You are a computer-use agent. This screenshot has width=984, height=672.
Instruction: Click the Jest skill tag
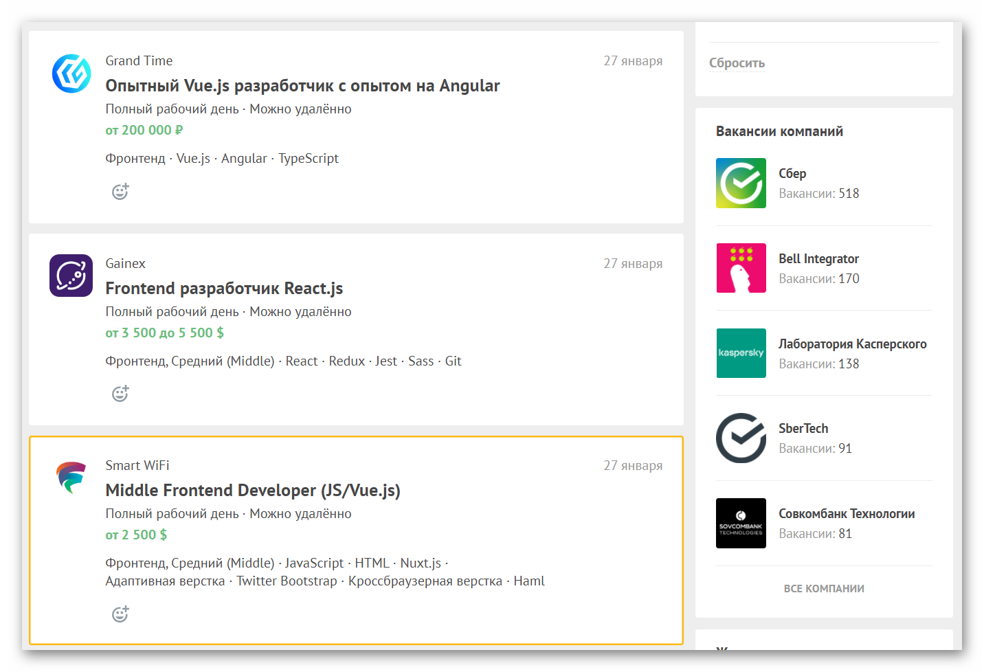pos(386,361)
